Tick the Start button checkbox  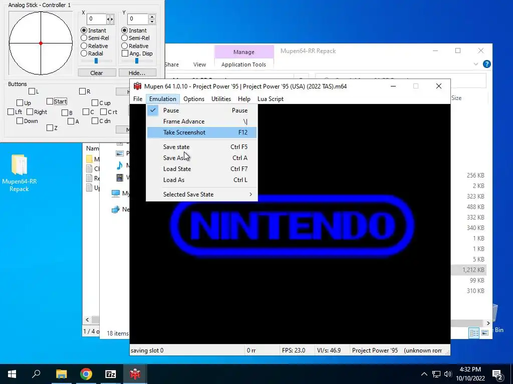(x=50, y=101)
